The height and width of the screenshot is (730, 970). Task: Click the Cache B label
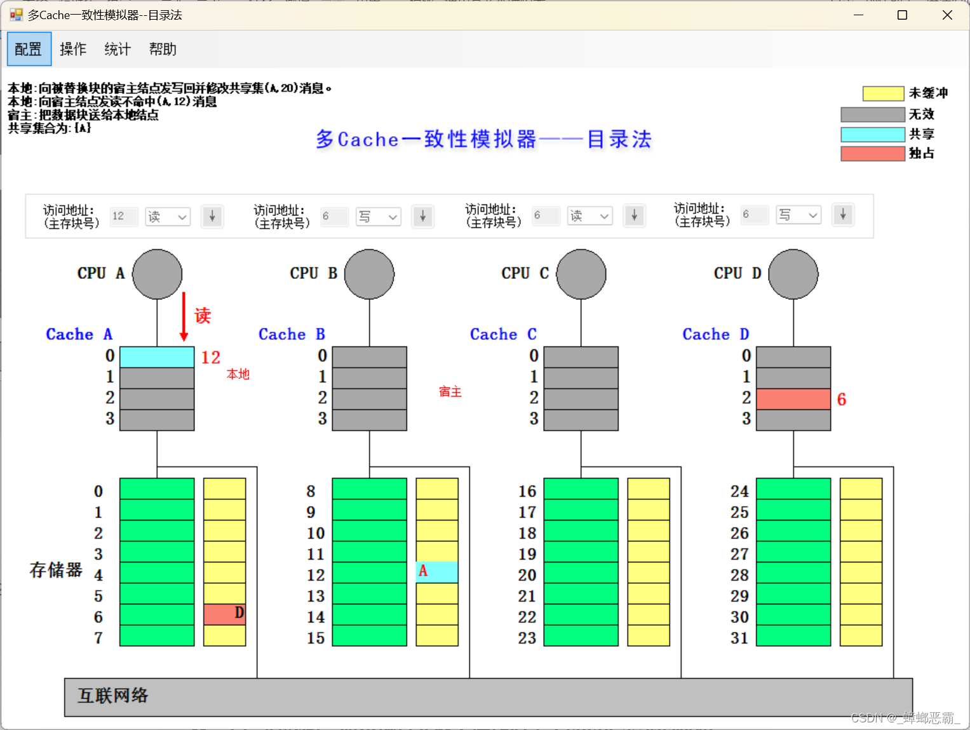[x=292, y=334]
